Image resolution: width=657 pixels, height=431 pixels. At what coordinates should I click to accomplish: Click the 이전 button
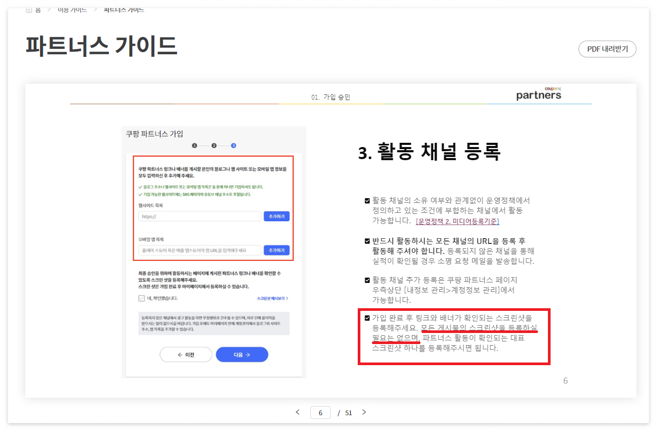click(186, 355)
